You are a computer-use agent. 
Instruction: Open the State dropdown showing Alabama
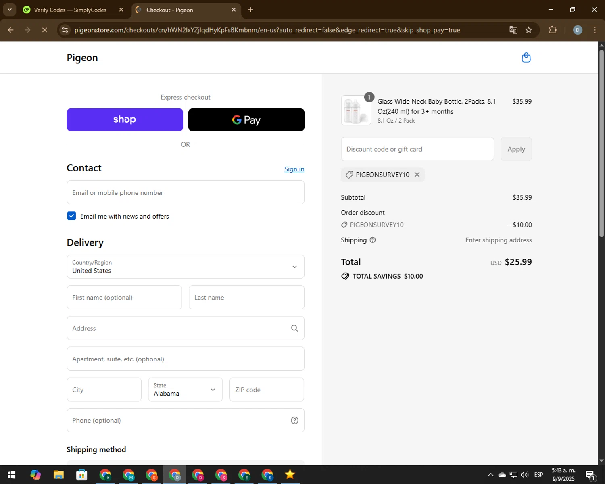pos(185,390)
